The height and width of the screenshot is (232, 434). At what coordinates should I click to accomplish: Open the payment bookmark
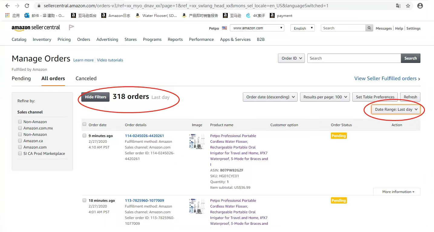pos(281,15)
